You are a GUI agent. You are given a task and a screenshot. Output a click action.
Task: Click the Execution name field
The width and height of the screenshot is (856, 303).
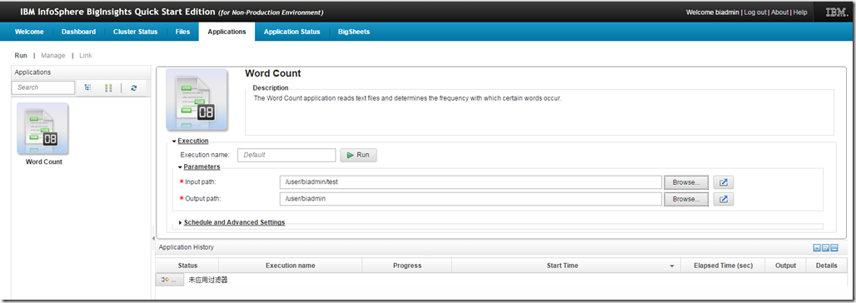click(286, 155)
